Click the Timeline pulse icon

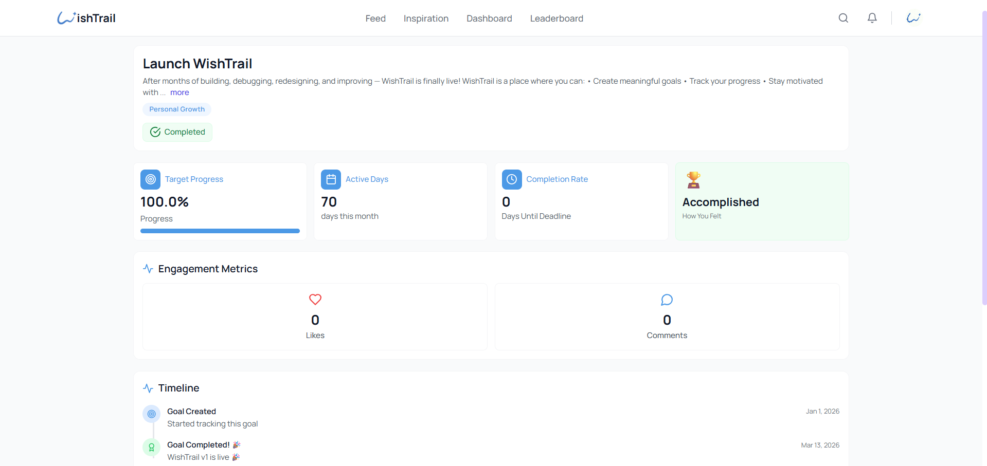(x=148, y=388)
